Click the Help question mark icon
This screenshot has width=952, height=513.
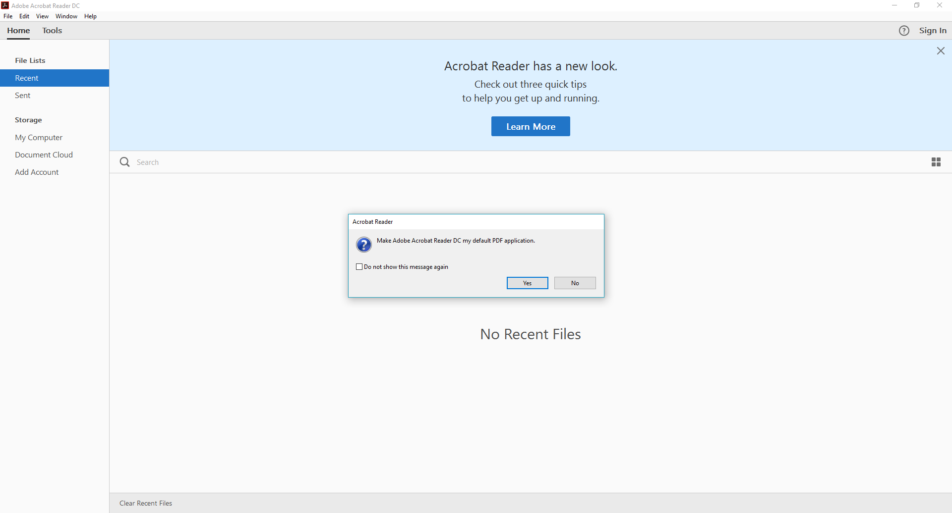point(904,31)
